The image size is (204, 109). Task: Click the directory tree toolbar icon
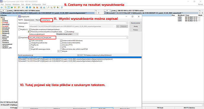tap(15, 8)
